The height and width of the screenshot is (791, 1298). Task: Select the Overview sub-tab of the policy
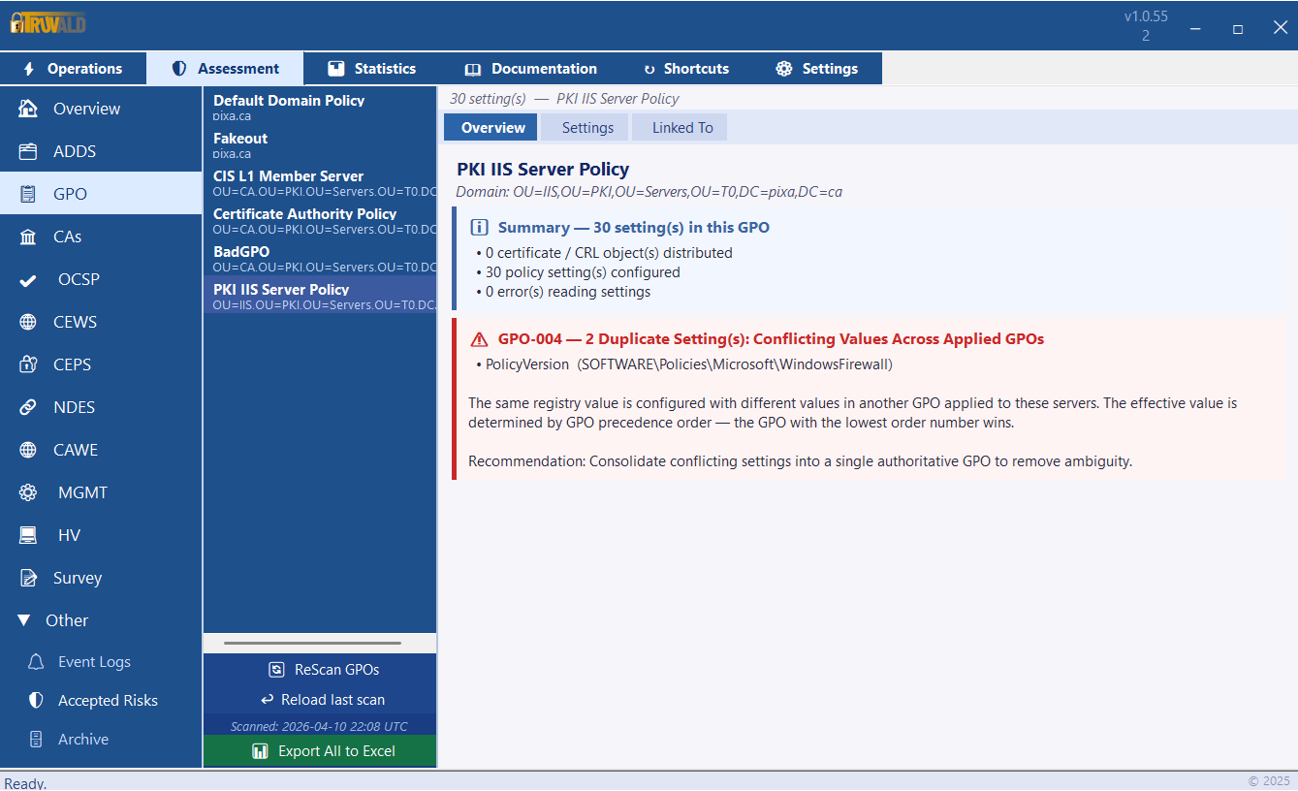(x=492, y=128)
